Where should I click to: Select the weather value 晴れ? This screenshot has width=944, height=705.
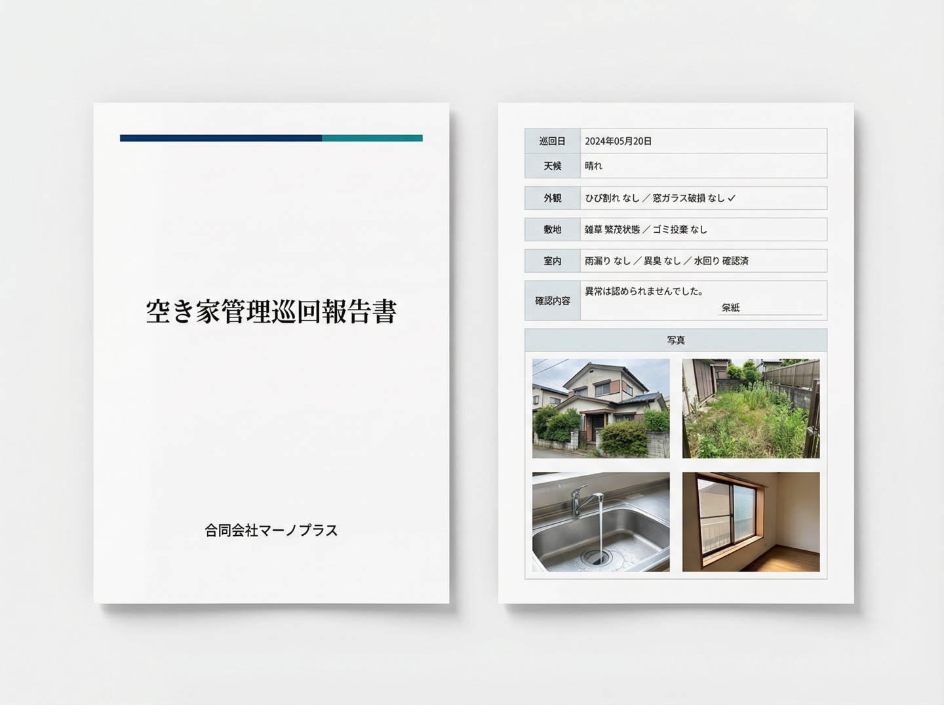pos(593,166)
